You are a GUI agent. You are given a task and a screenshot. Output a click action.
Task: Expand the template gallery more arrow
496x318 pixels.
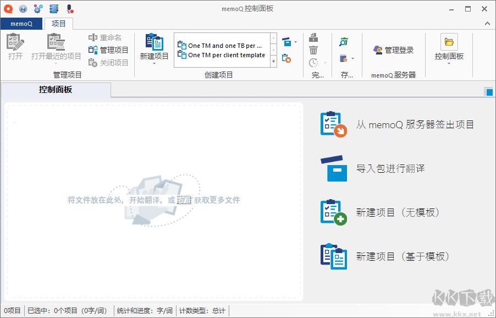[274, 62]
